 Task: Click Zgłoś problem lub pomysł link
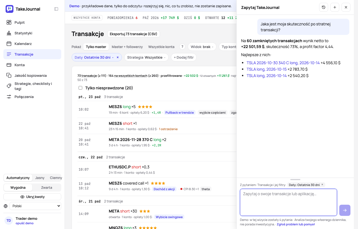pos(296,224)
